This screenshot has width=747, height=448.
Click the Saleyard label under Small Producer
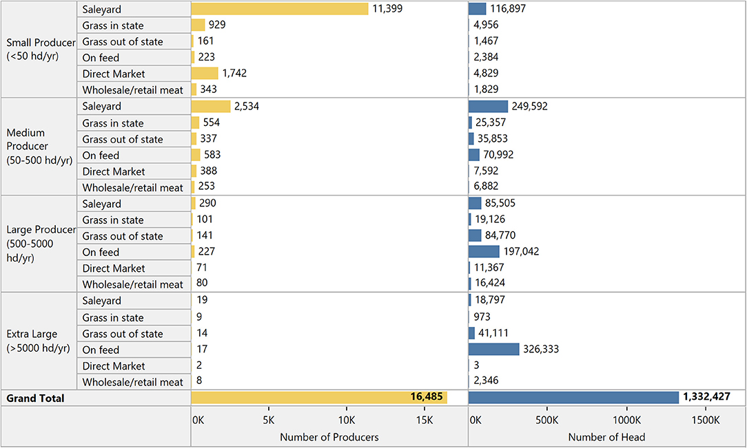pos(101,10)
